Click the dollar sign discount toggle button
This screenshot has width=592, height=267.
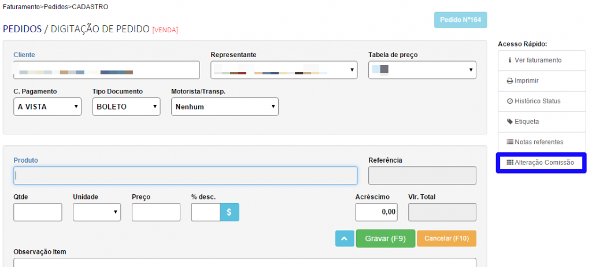[x=230, y=212]
